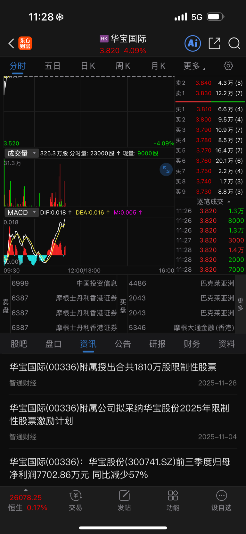This screenshot has width=246, height=534.
Task: Select the 资讯 tab
Action: (x=88, y=344)
